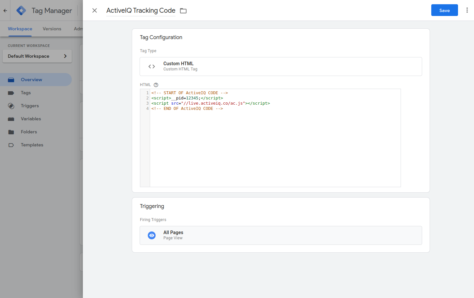The width and height of the screenshot is (474, 298).
Task: Click the Folders sidebar icon
Action: (x=11, y=132)
